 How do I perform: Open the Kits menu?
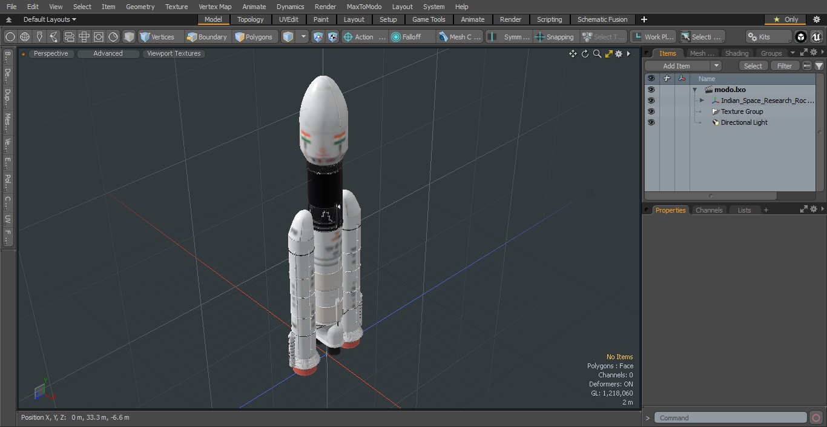click(768, 37)
